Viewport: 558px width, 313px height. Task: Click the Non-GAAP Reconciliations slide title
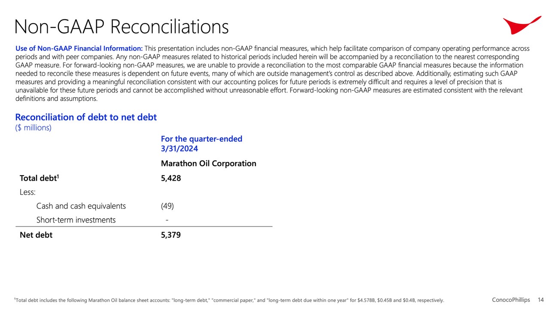click(121, 27)
